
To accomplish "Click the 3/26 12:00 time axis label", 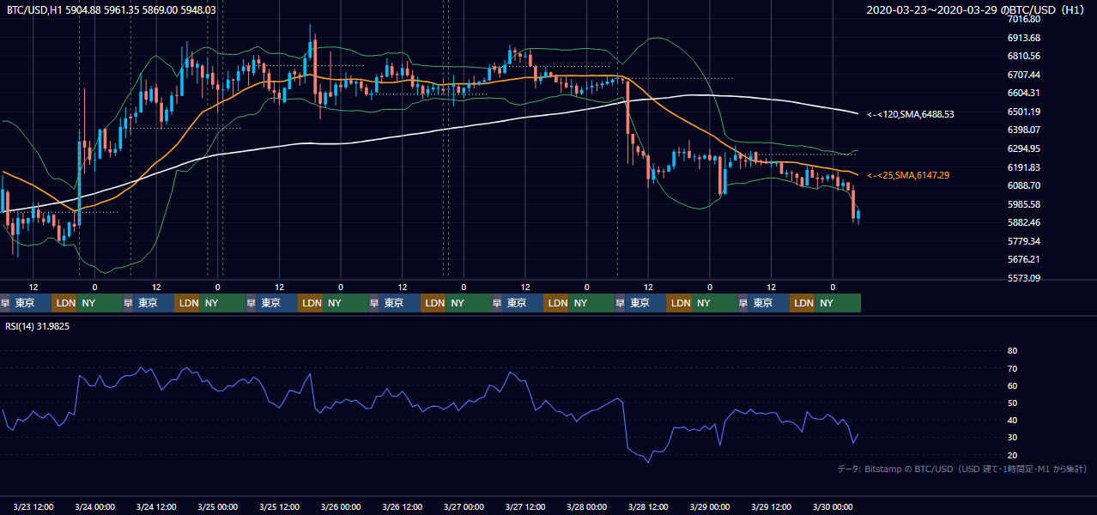I will click(x=403, y=506).
